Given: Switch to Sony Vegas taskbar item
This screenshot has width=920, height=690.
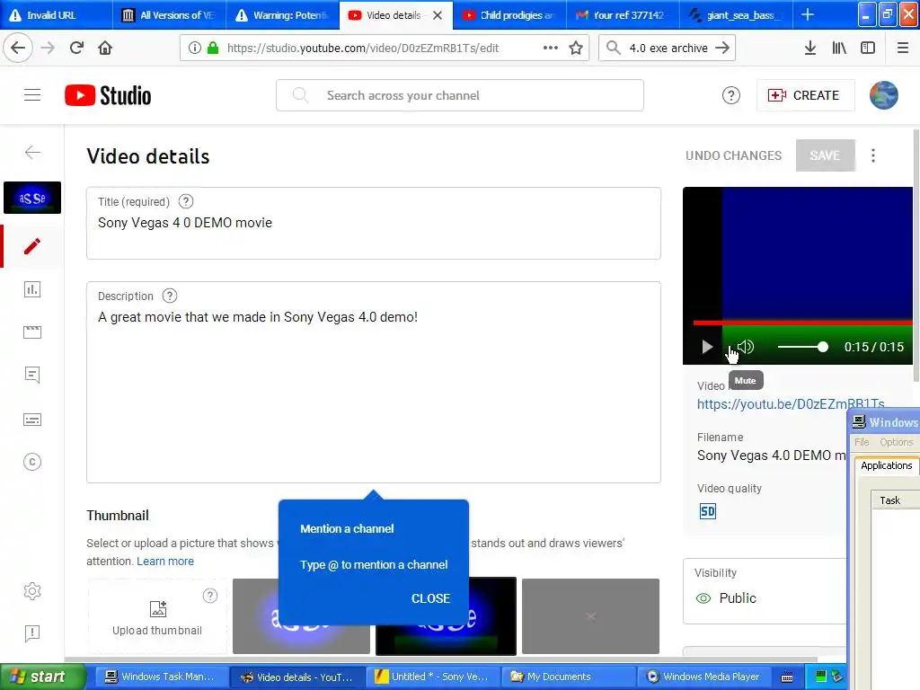Looking at the screenshot, I should tap(432, 677).
